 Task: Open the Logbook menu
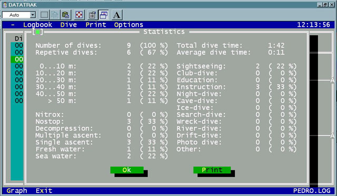[37, 25]
